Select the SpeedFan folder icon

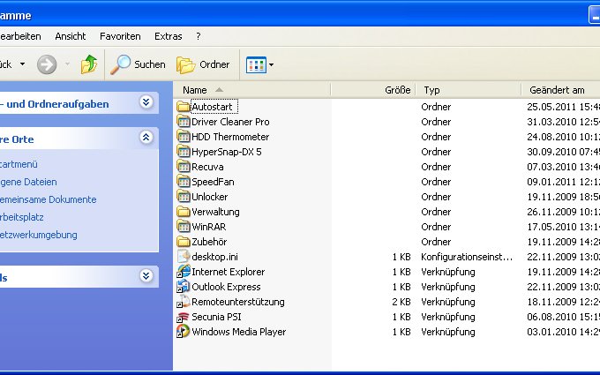click(184, 182)
